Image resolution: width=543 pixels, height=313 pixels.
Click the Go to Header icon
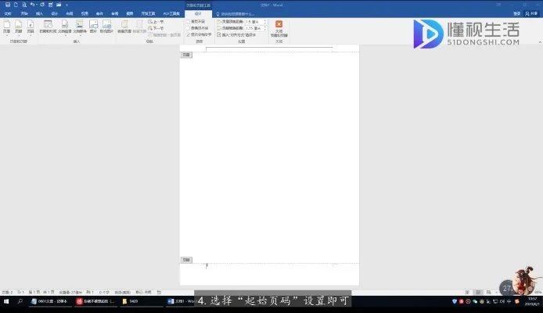(124, 26)
